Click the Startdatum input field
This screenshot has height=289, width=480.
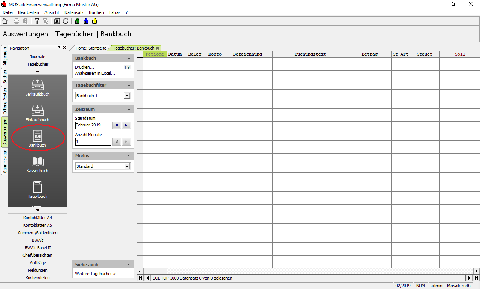click(93, 125)
